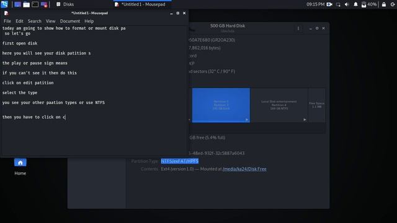
Task: Select the Free Space block in Disks
Action: coord(316,105)
